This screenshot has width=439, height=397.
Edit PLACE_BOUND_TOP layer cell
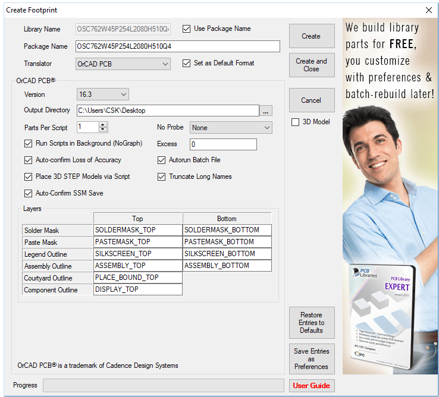pyautogui.click(x=138, y=278)
